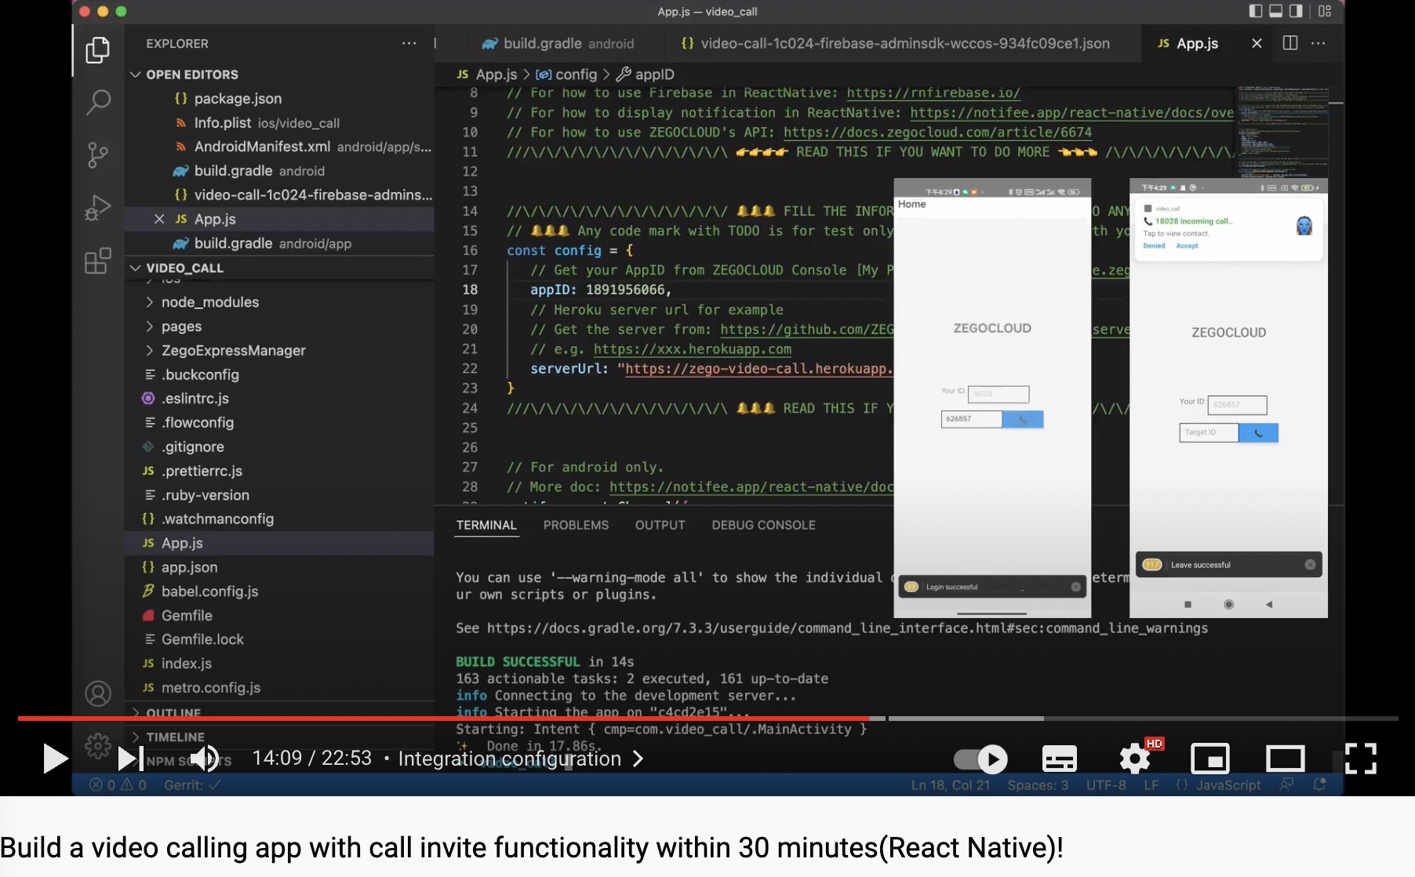The height and width of the screenshot is (877, 1415).
Task: Click UTF-8 encoding in status bar
Action: (x=1106, y=785)
